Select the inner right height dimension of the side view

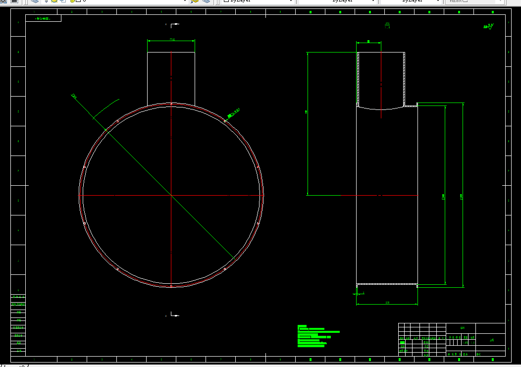click(445, 196)
